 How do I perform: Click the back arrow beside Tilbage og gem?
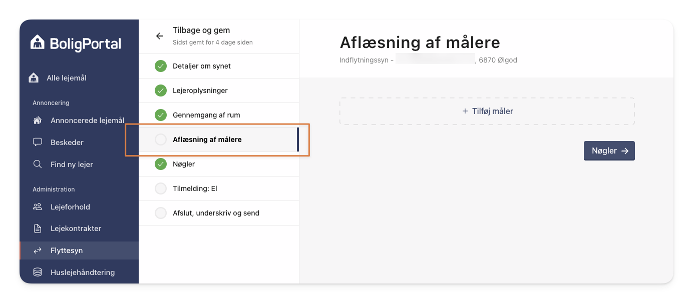tap(160, 36)
